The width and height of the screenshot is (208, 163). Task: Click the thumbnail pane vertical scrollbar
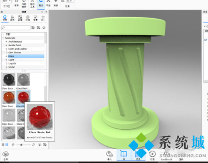click(x=45, y=93)
